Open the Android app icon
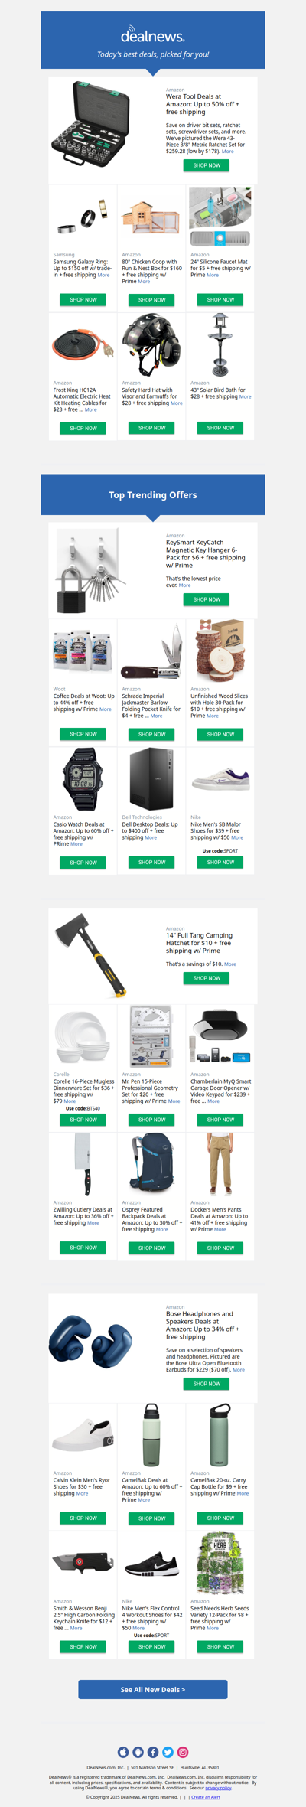The width and height of the screenshot is (306, 1807). point(138,1752)
